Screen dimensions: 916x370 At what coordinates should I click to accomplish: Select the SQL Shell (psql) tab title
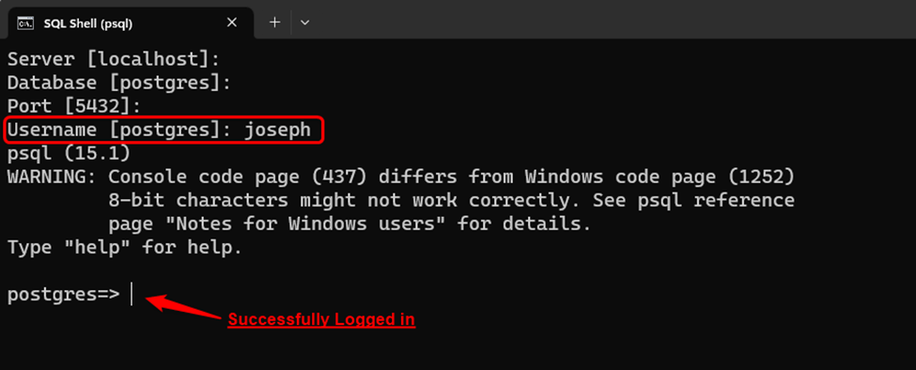coord(88,23)
